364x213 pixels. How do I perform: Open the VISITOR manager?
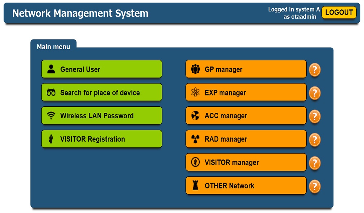point(246,162)
